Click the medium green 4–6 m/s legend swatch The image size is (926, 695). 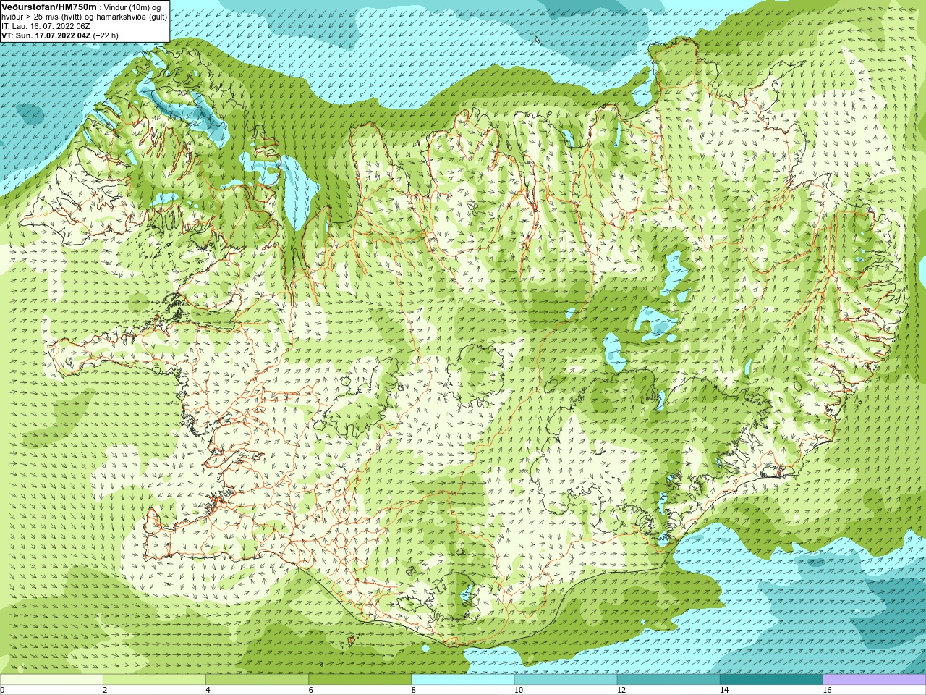[257, 679]
